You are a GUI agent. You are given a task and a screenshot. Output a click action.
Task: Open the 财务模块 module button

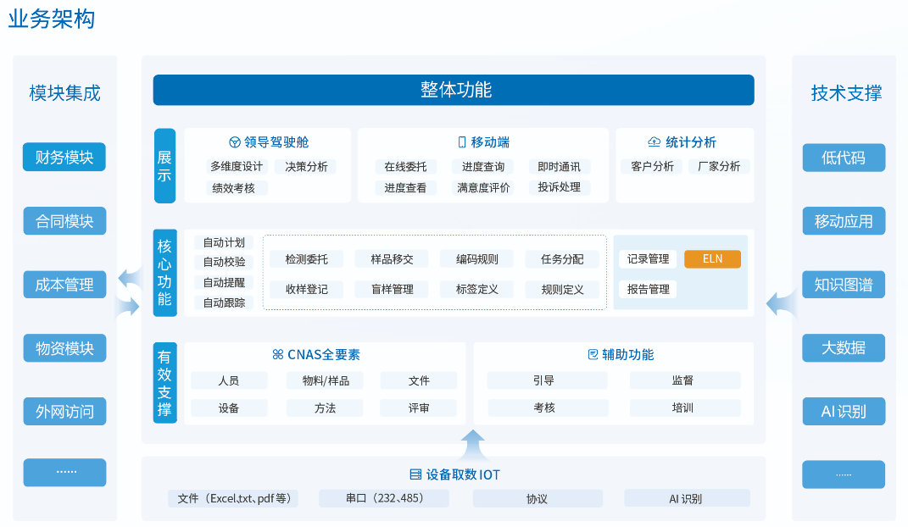(x=64, y=158)
